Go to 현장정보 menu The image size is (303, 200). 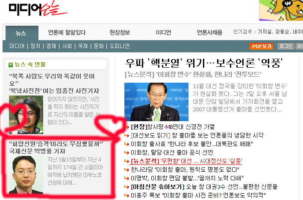pyautogui.click(x=120, y=32)
